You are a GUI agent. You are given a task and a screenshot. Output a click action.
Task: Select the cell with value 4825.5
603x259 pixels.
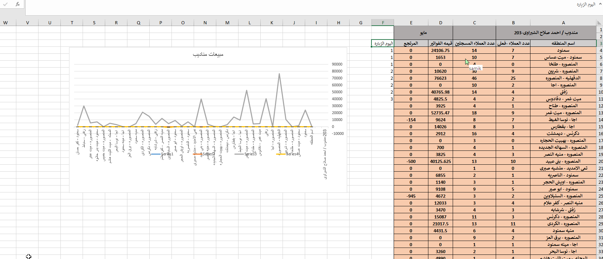tap(441, 99)
